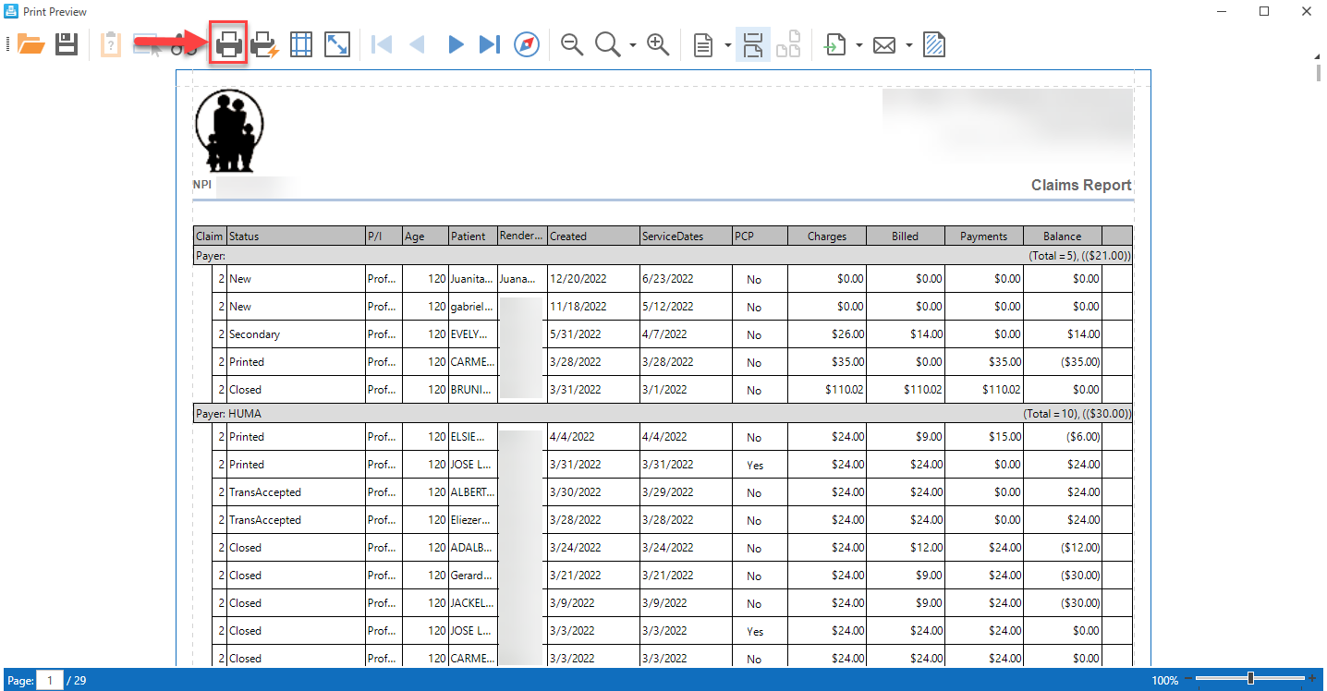Screen dimensions: 1327x691
Task: Click the '($6.00)' balance cell
Action: [1063, 437]
